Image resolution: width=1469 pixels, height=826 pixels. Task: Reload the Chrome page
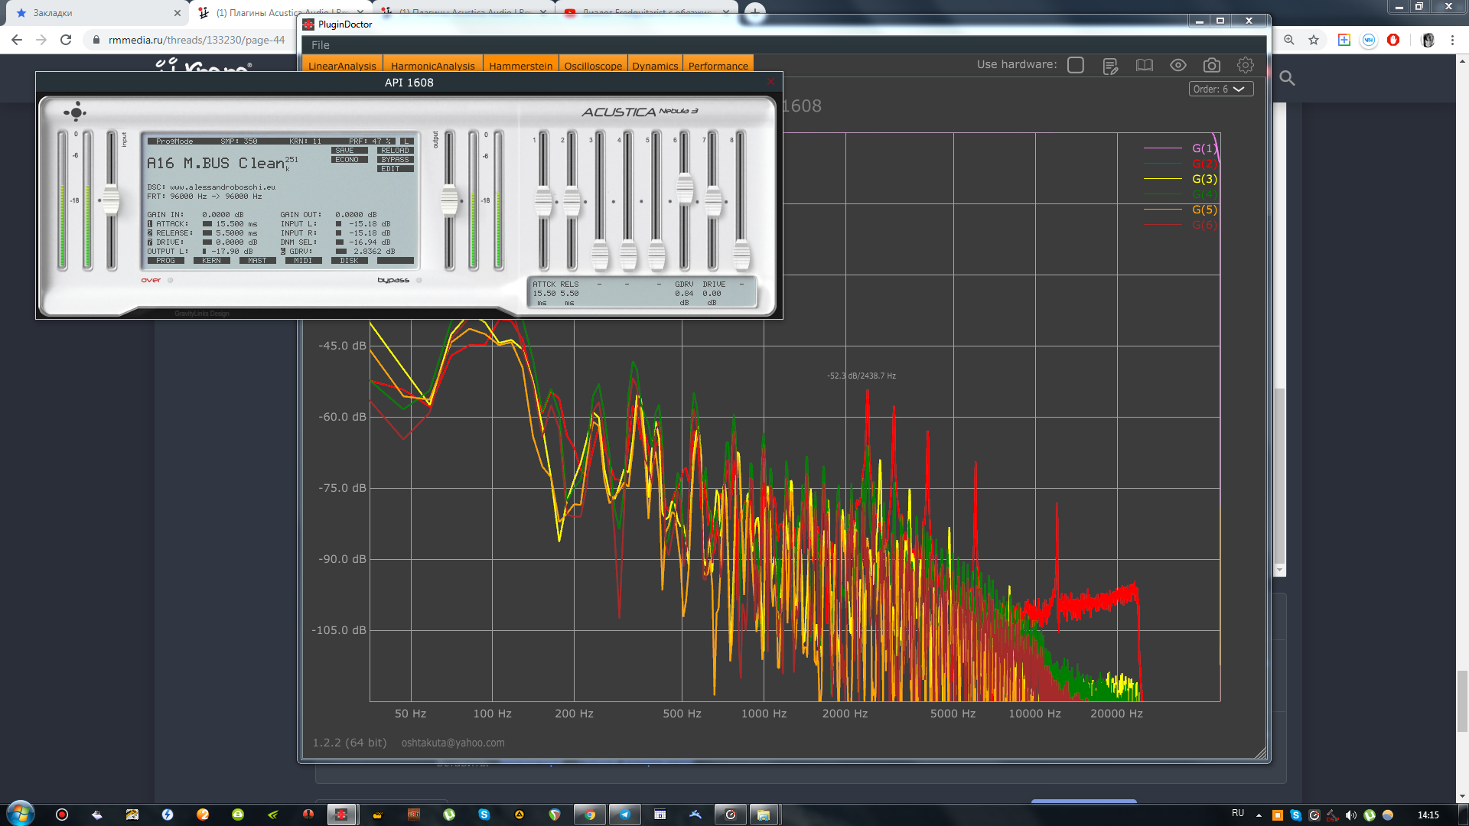(66, 40)
